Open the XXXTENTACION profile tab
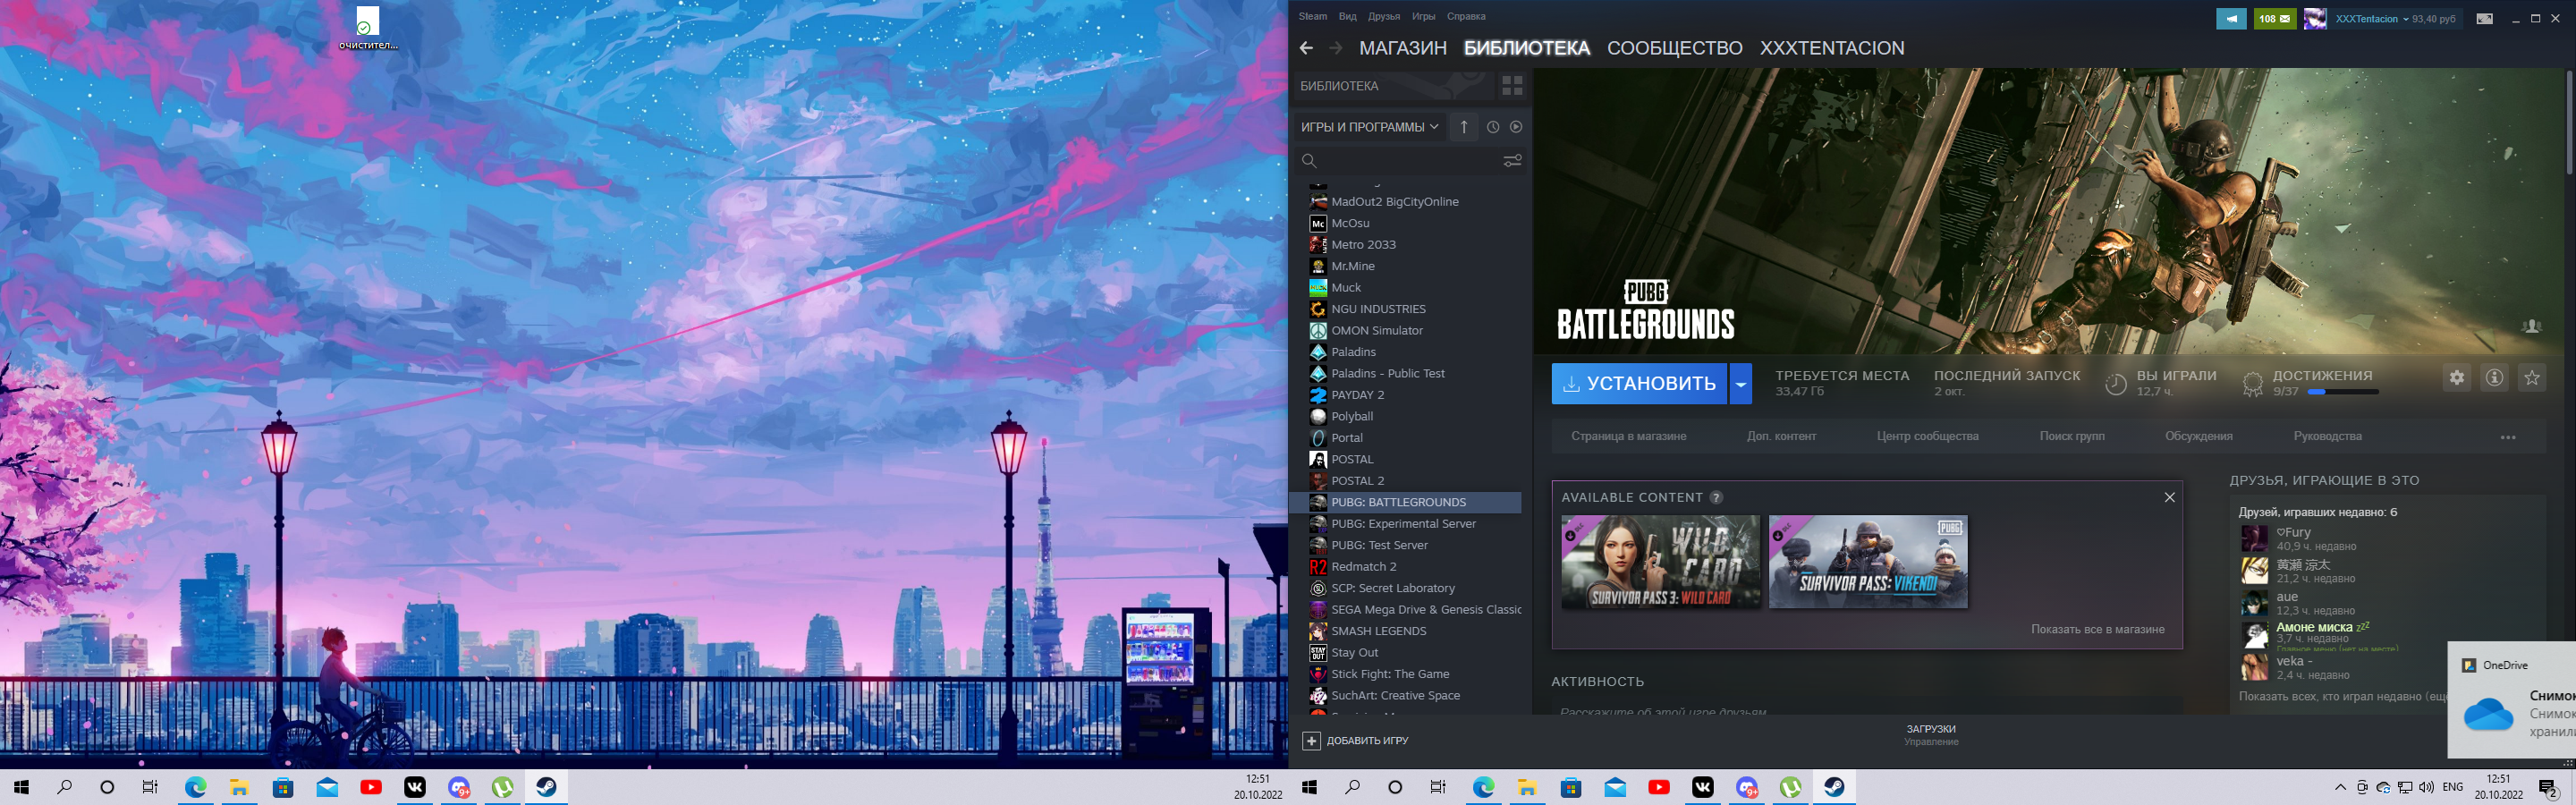This screenshot has width=2576, height=805. tap(1832, 48)
